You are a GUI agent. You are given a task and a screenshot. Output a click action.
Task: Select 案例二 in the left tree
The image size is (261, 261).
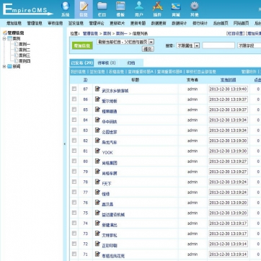pos(25,50)
